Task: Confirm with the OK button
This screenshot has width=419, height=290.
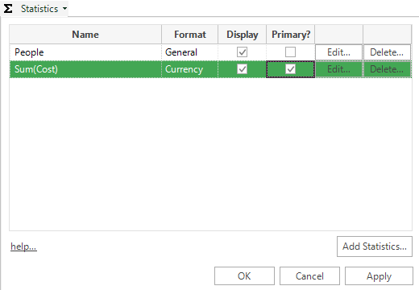Action: click(244, 275)
